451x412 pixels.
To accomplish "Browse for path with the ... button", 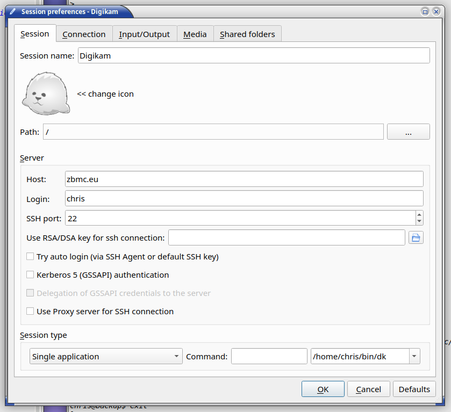I will (x=409, y=132).
